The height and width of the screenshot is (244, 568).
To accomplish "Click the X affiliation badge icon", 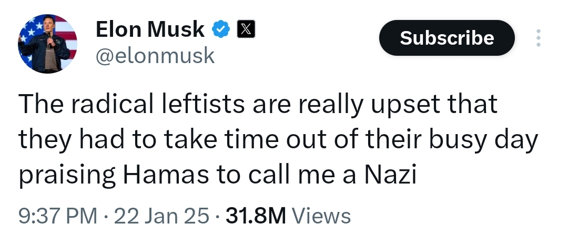I will 244,30.
